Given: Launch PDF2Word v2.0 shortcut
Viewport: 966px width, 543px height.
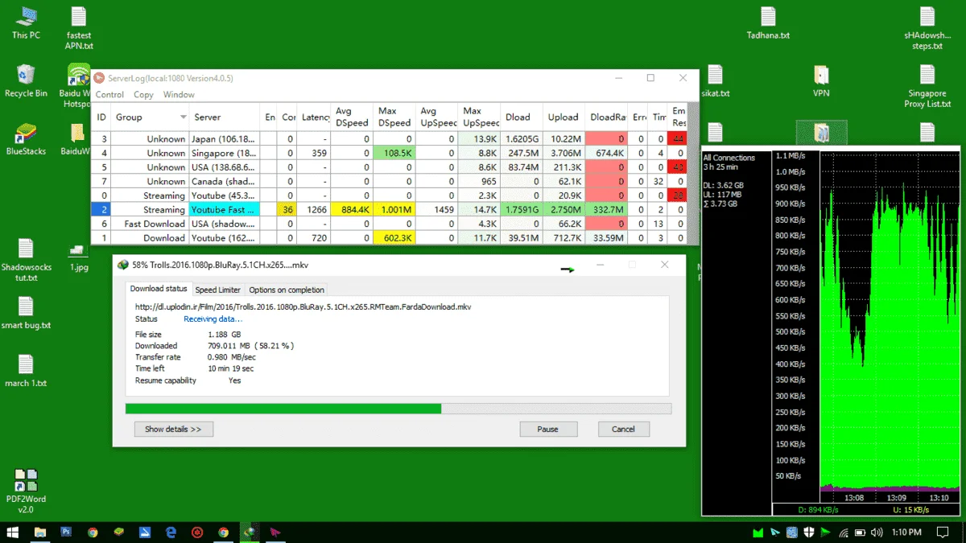Looking at the screenshot, I should tap(26, 492).
